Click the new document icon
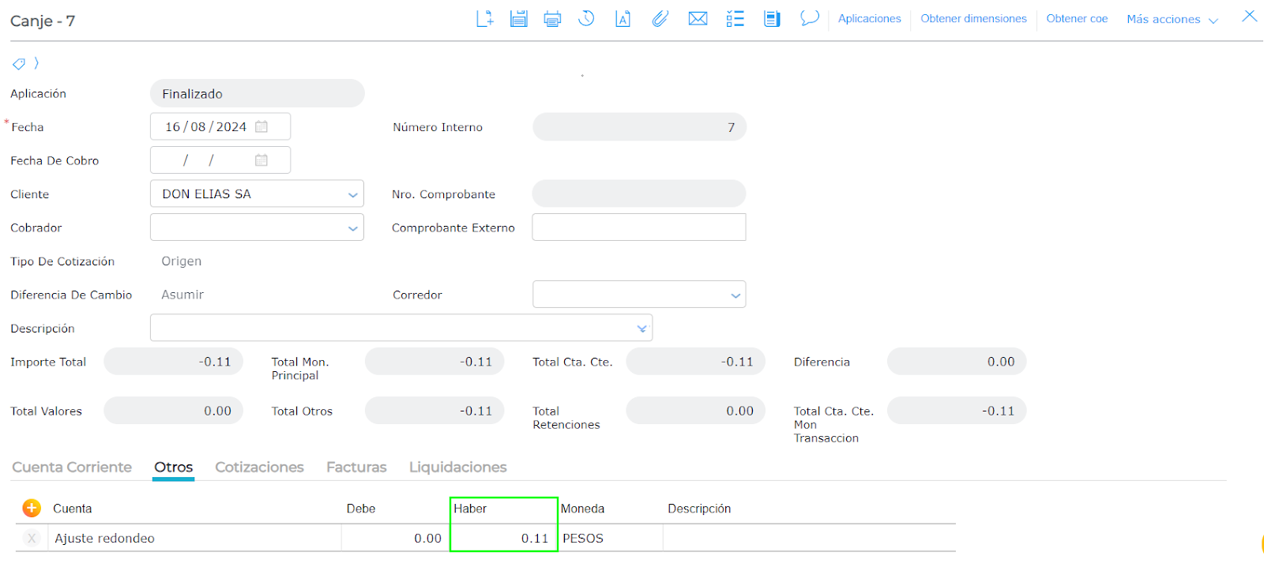 click(484, 19)
